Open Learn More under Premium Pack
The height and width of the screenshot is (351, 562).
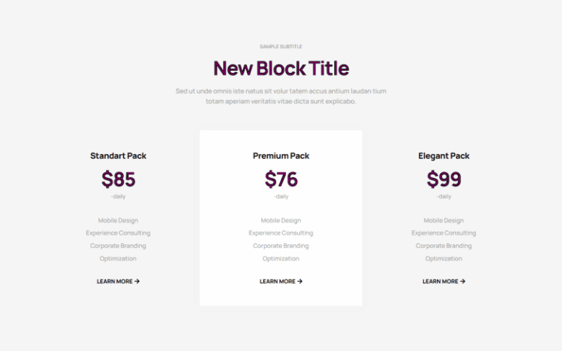click(x=281, y=282)
